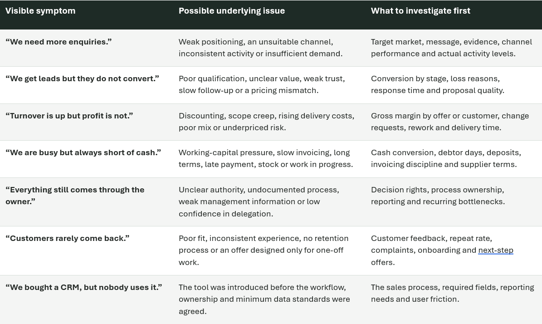Click the Customers rarely come back symptom
542x324 pixels.
[68, 238]
